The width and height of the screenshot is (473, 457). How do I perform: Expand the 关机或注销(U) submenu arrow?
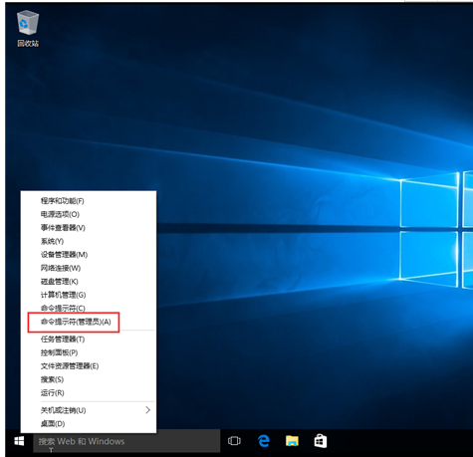(x=147, y=410)
